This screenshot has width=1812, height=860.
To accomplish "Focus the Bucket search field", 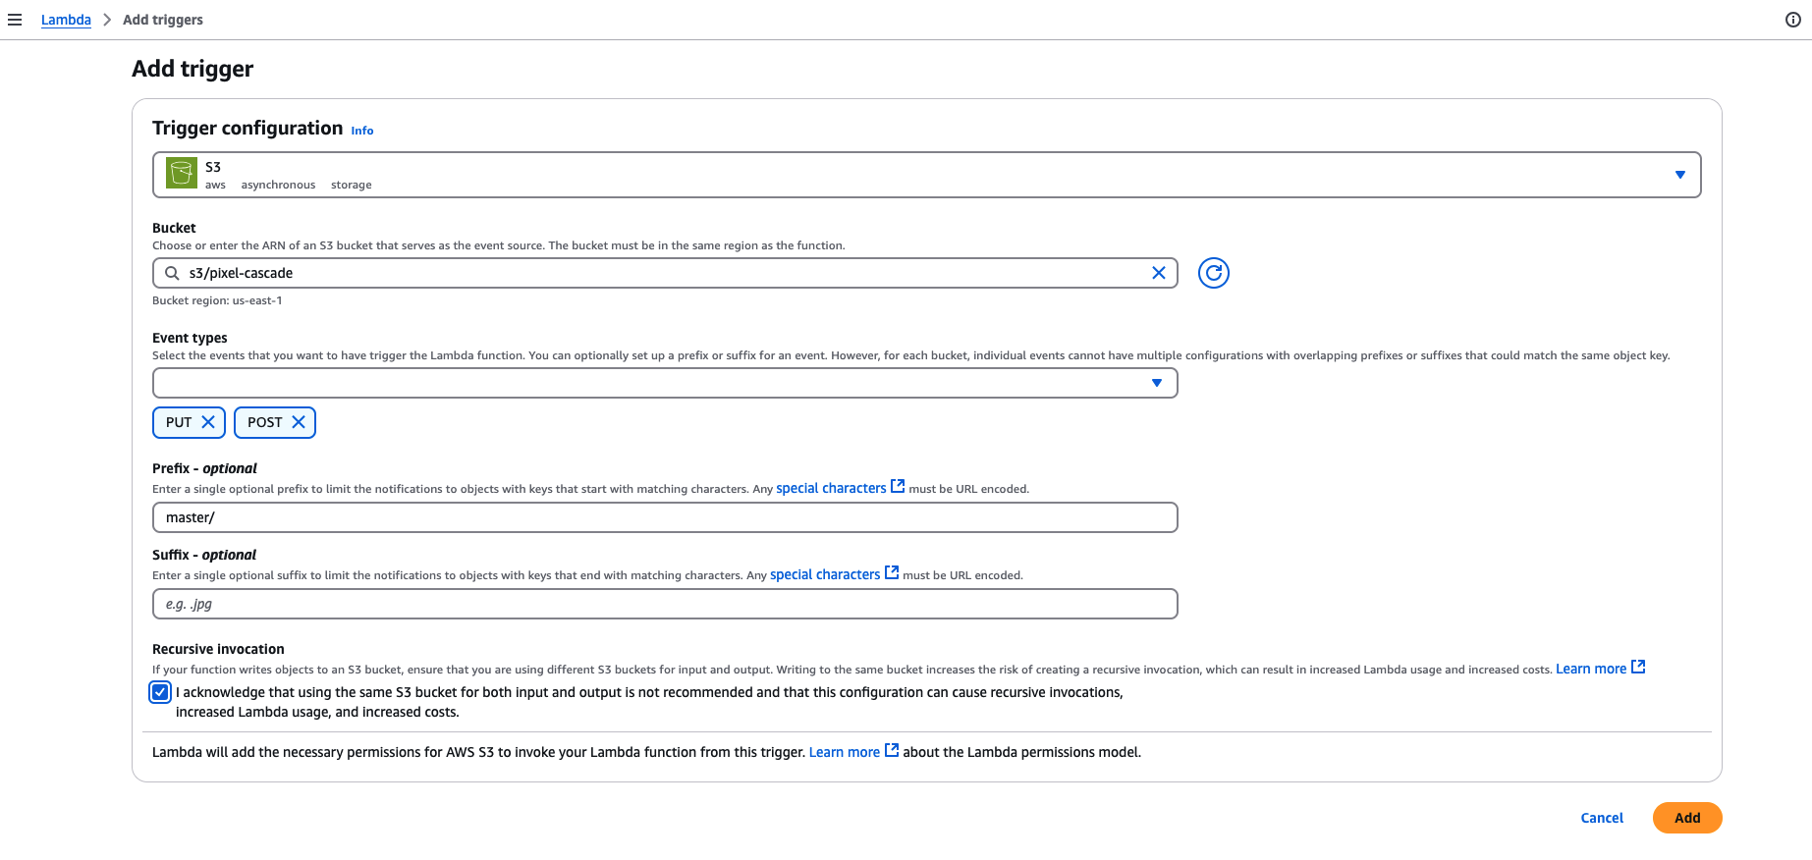I will tap(665, 273).
